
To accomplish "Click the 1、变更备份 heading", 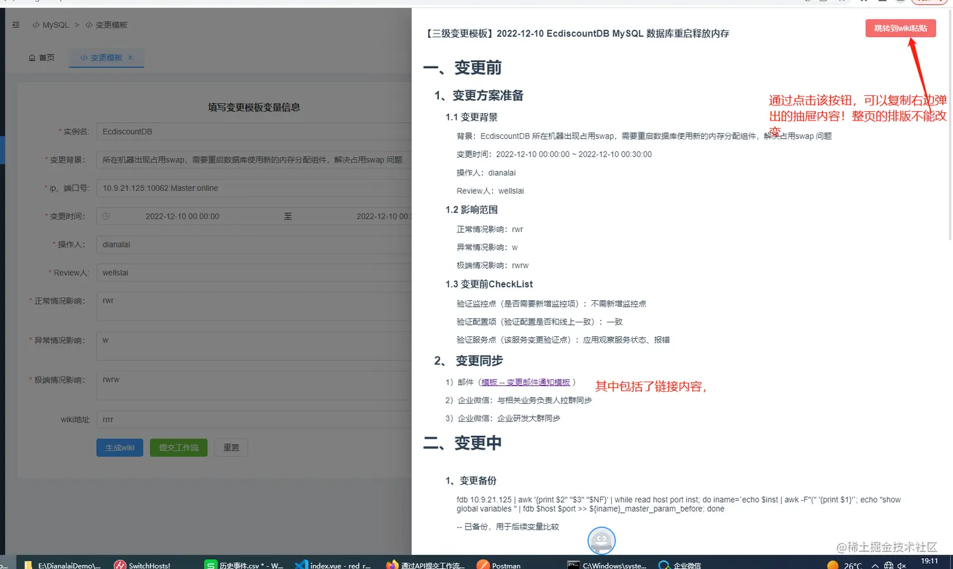I will [471, 481].
